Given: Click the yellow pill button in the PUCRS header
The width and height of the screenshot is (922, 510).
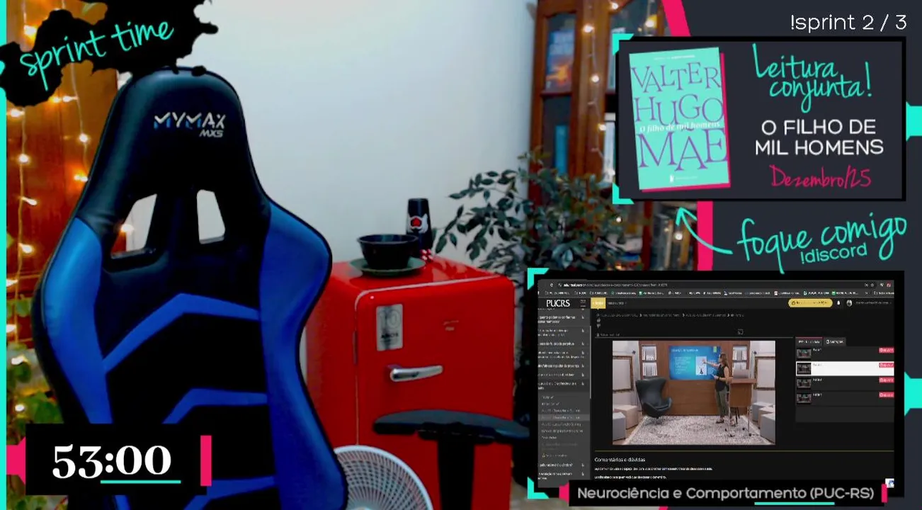Looking at the screenshot, I should (x=810, y=303).
